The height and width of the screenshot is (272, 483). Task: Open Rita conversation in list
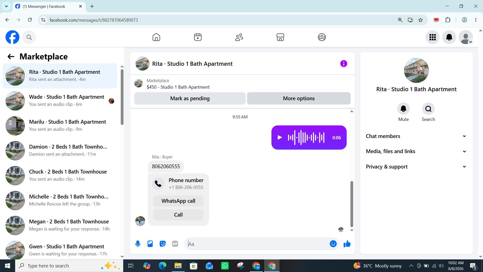pos(60,76)
